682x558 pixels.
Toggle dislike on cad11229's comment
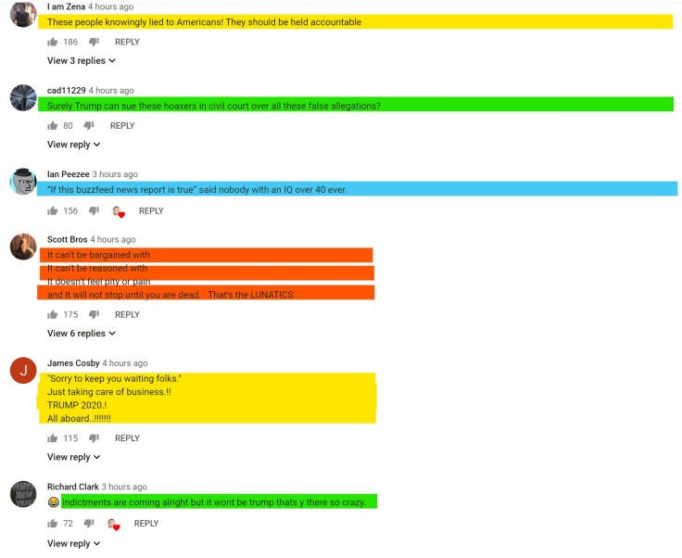(x=94, y=125)
